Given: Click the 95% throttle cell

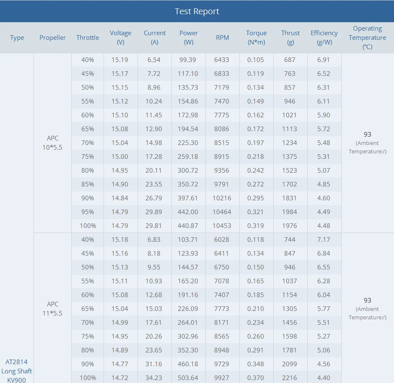Looking at the screenshot, I should coord(88,212).
